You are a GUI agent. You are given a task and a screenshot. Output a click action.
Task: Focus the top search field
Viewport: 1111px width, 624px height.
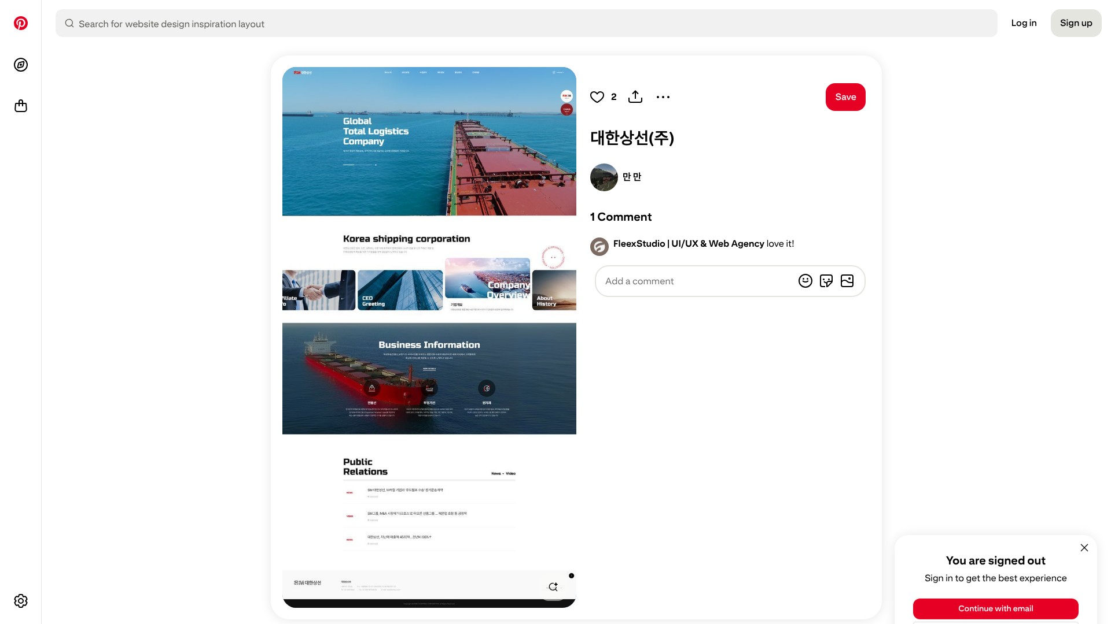(527, 24)
